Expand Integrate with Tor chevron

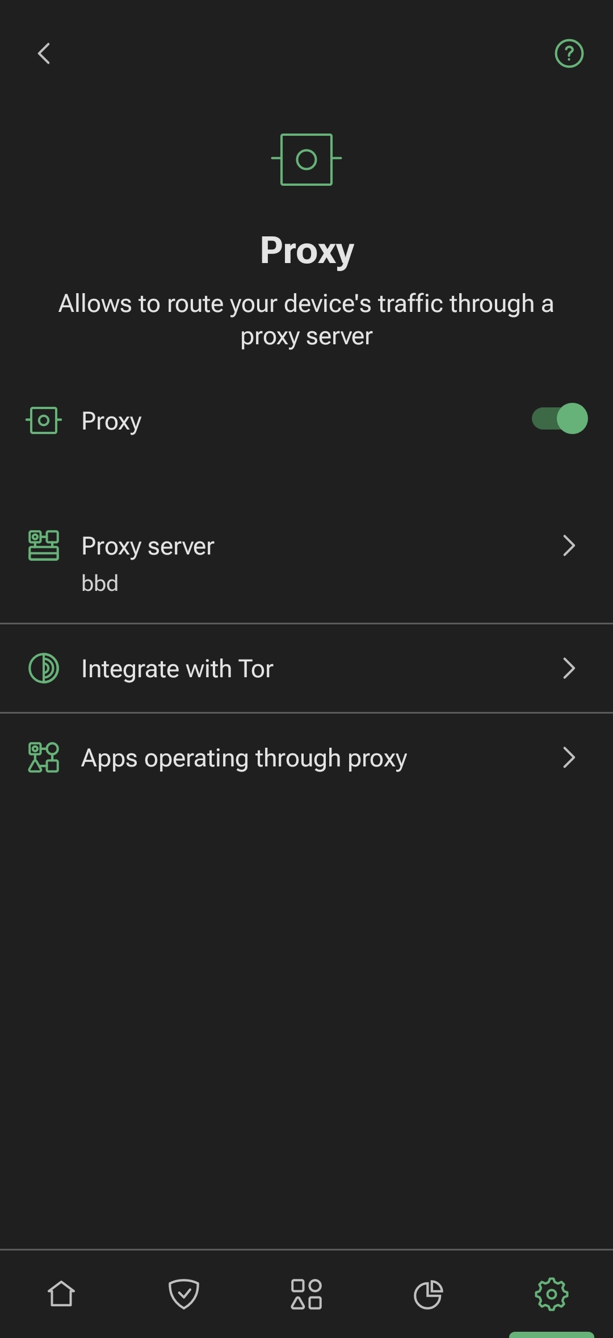tap(569, 668)
